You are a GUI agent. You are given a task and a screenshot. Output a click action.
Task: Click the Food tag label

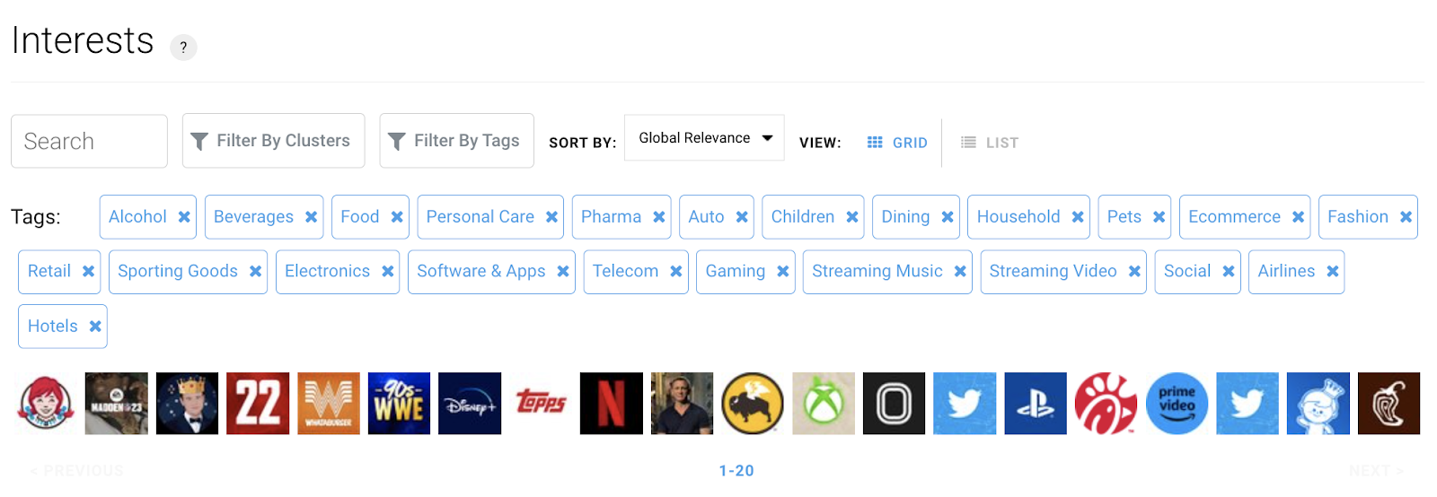click(x=360, y=217)
